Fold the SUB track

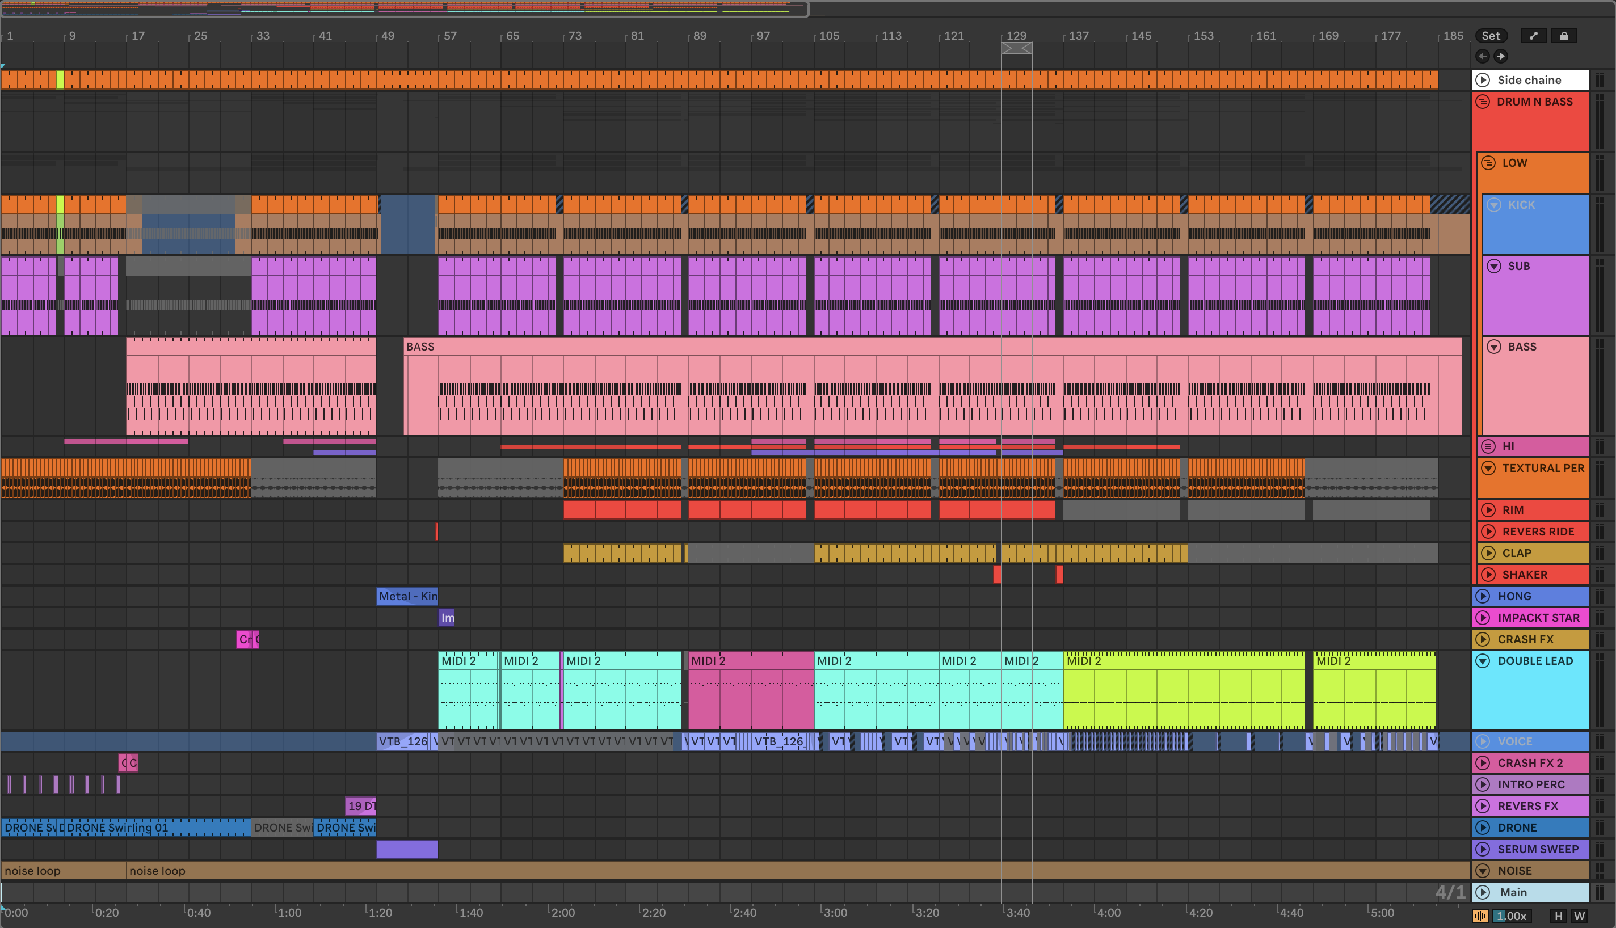tap(1493, 266)
